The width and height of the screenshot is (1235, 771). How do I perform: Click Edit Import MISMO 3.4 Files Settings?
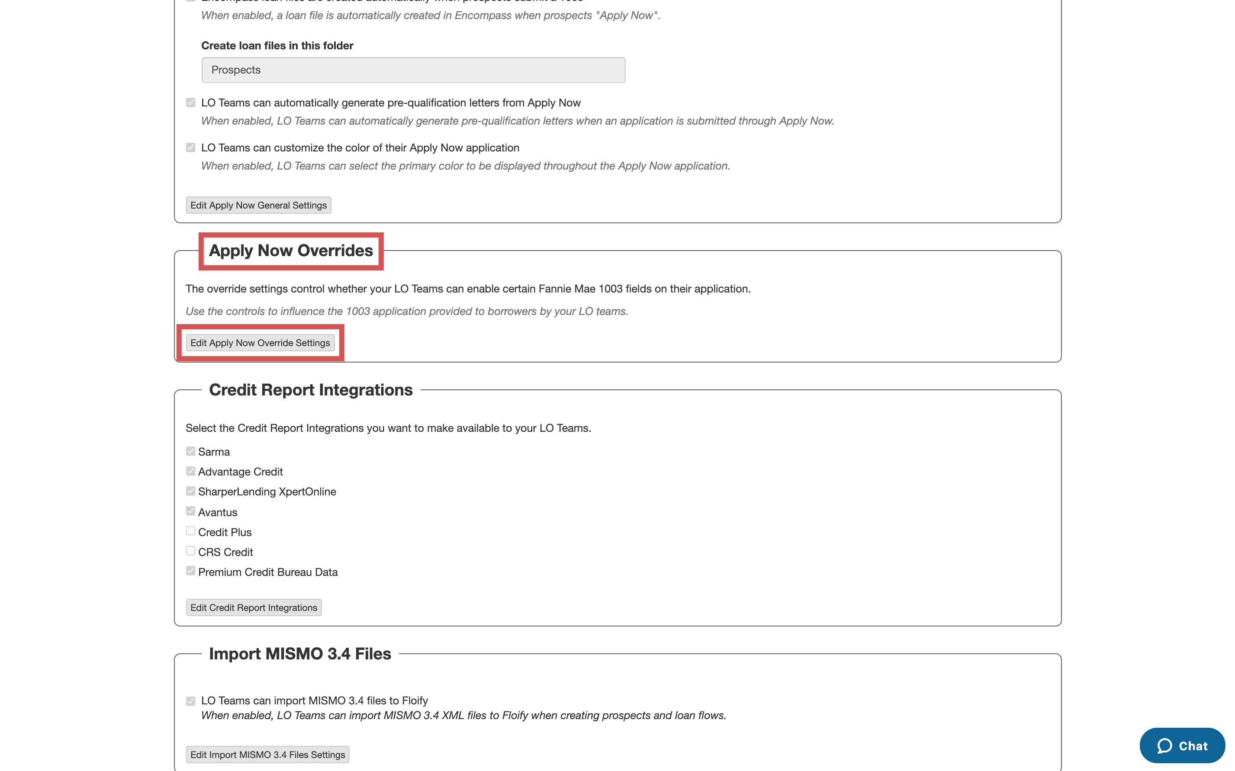(x=267, y=754)
